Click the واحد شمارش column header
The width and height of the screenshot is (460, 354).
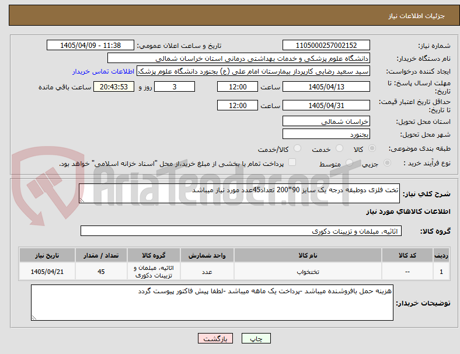pos(207,255)
